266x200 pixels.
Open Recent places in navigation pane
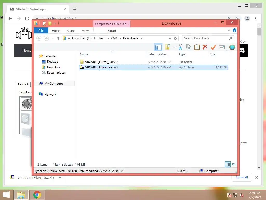pos(56,73)
